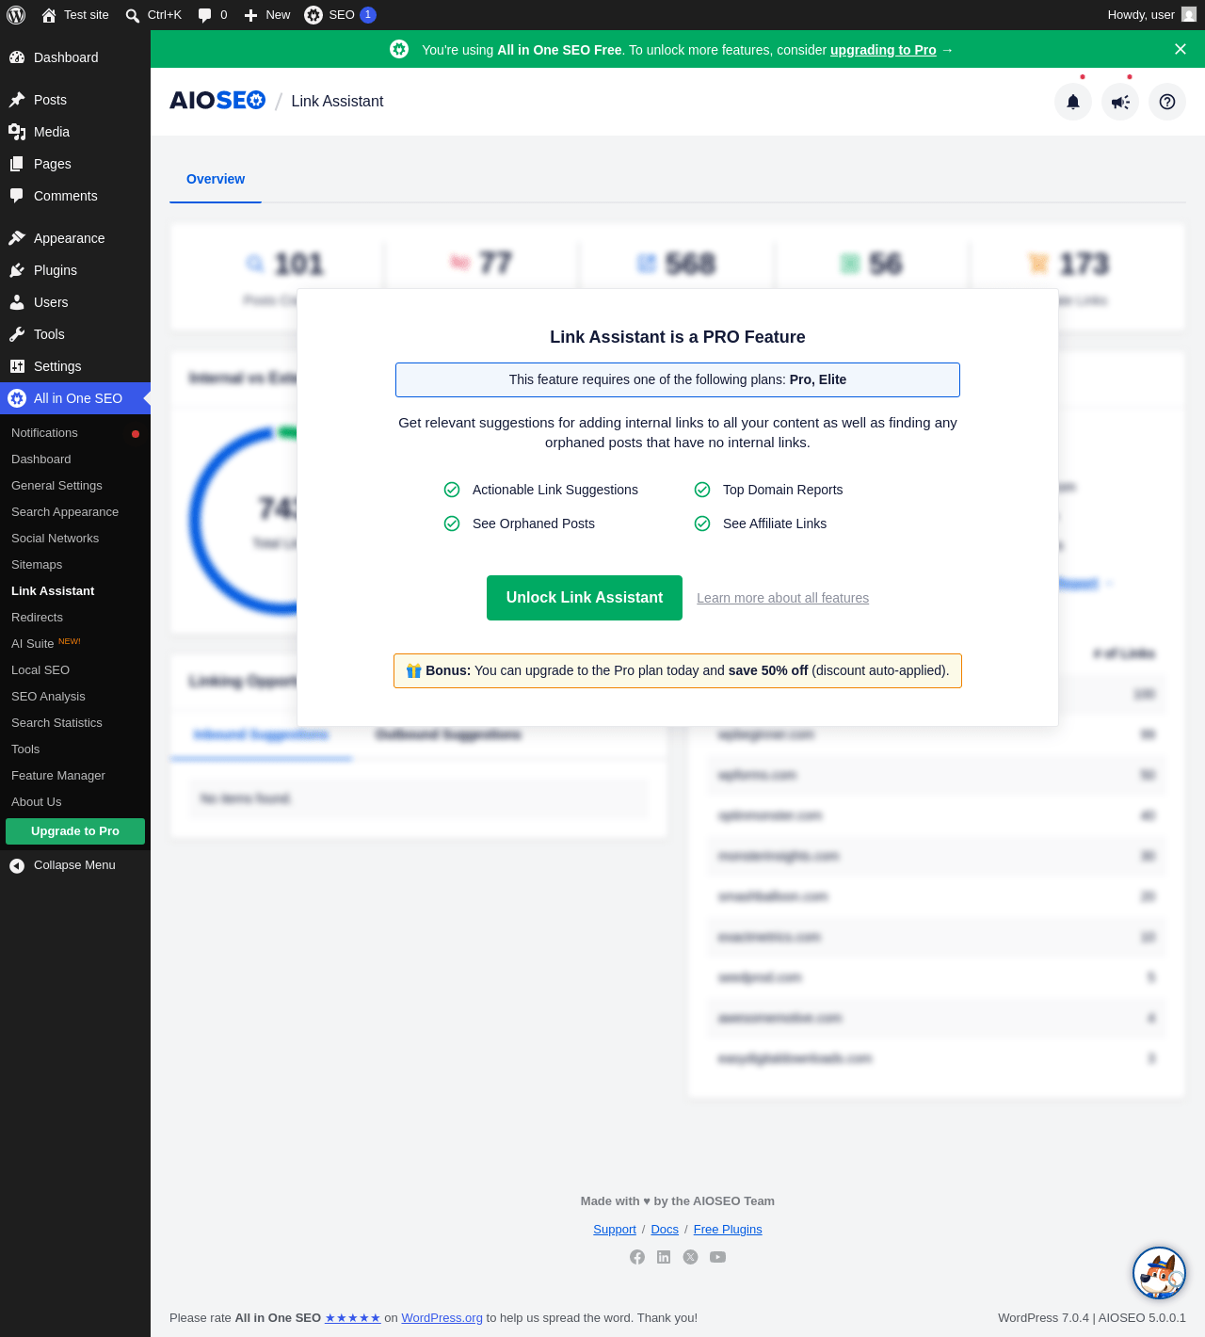The image size is (1205, 1337).
Task: Click the YouTube icon in footer
Action: click(x=718, y=1257)
